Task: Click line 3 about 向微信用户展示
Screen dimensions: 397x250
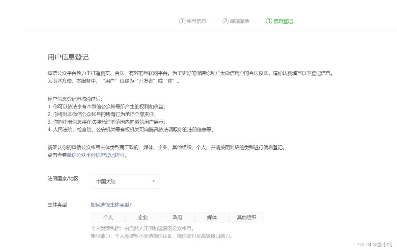Action: tap(106, 122)
